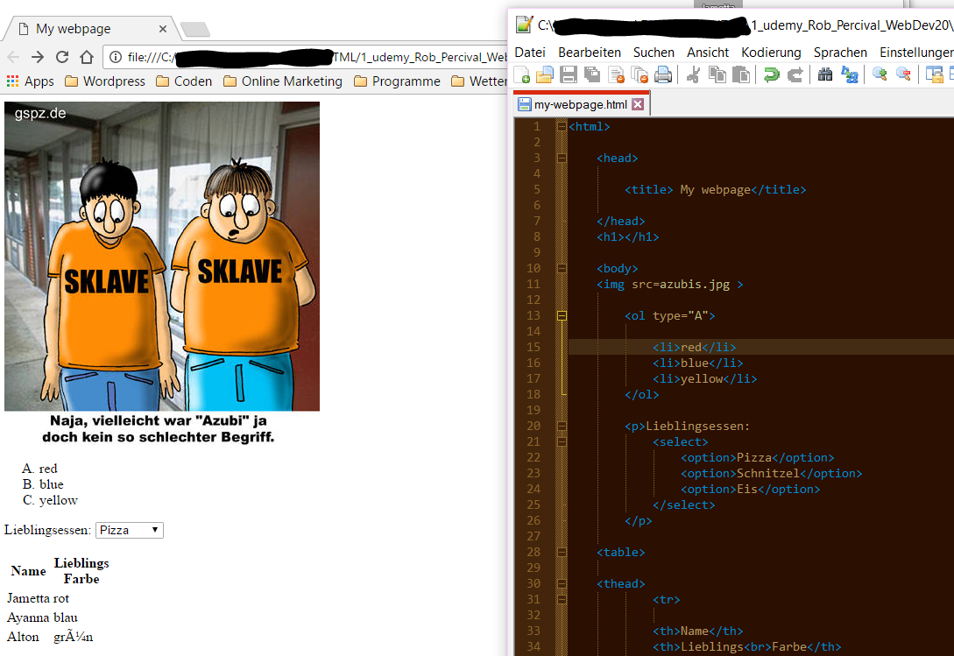
Task: Copy selection with the toolbar Copy icon
Action: tap(717, 74)
